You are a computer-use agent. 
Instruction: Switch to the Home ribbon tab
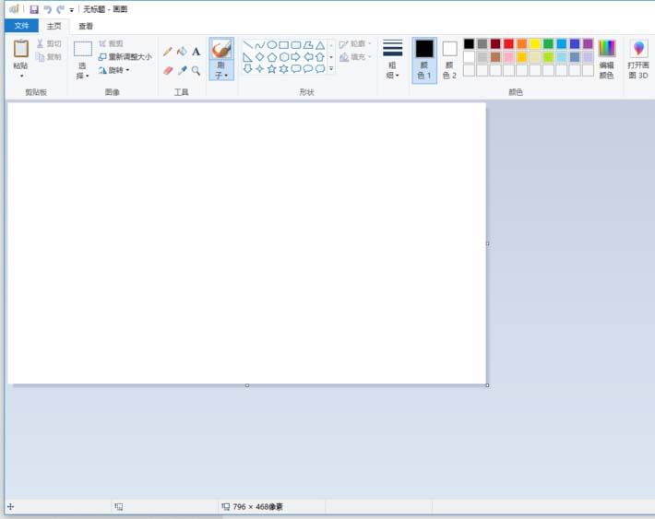54,26
